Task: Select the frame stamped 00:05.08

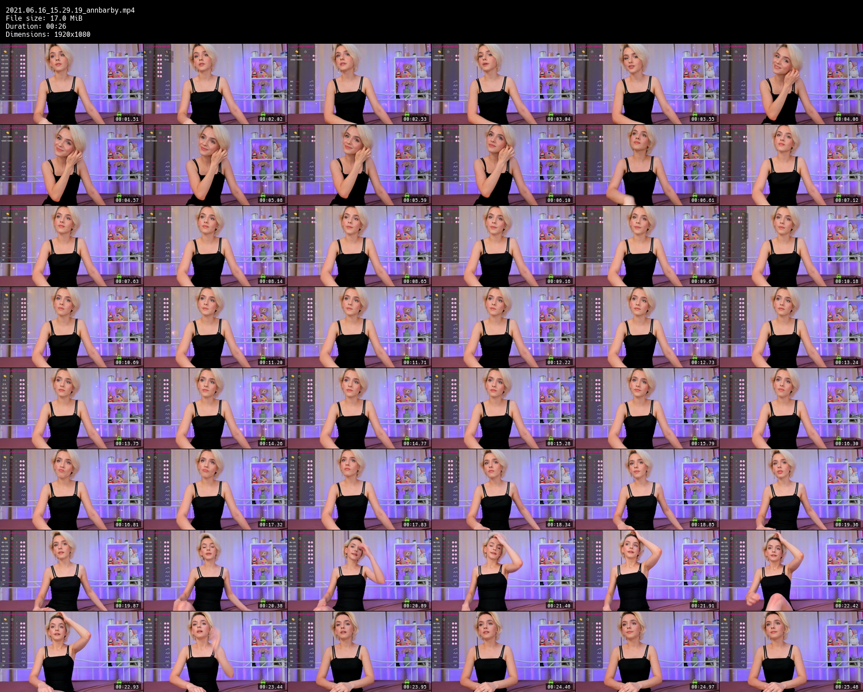Action: 215,165
